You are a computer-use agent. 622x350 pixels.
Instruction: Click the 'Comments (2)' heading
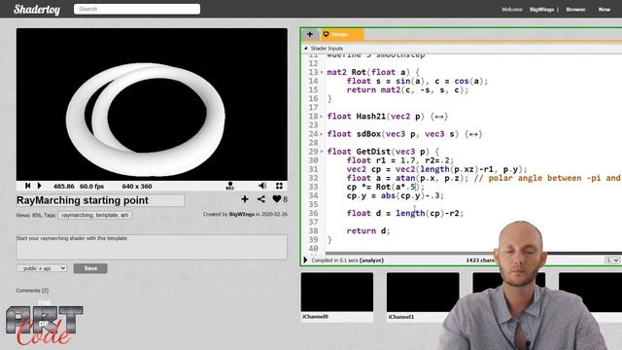[x=32, y=291]
